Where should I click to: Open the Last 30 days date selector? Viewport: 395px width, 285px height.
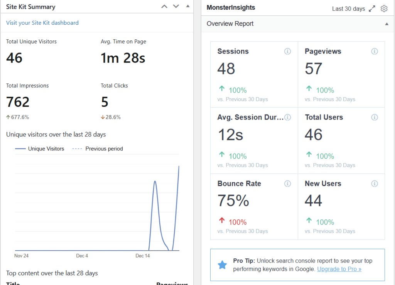click(x=348, y=8)
